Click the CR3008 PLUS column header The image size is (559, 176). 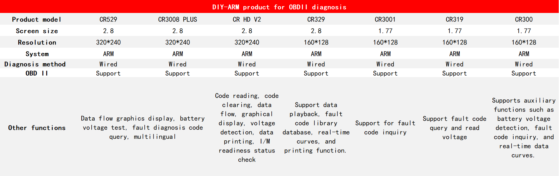tap(177, 19)
